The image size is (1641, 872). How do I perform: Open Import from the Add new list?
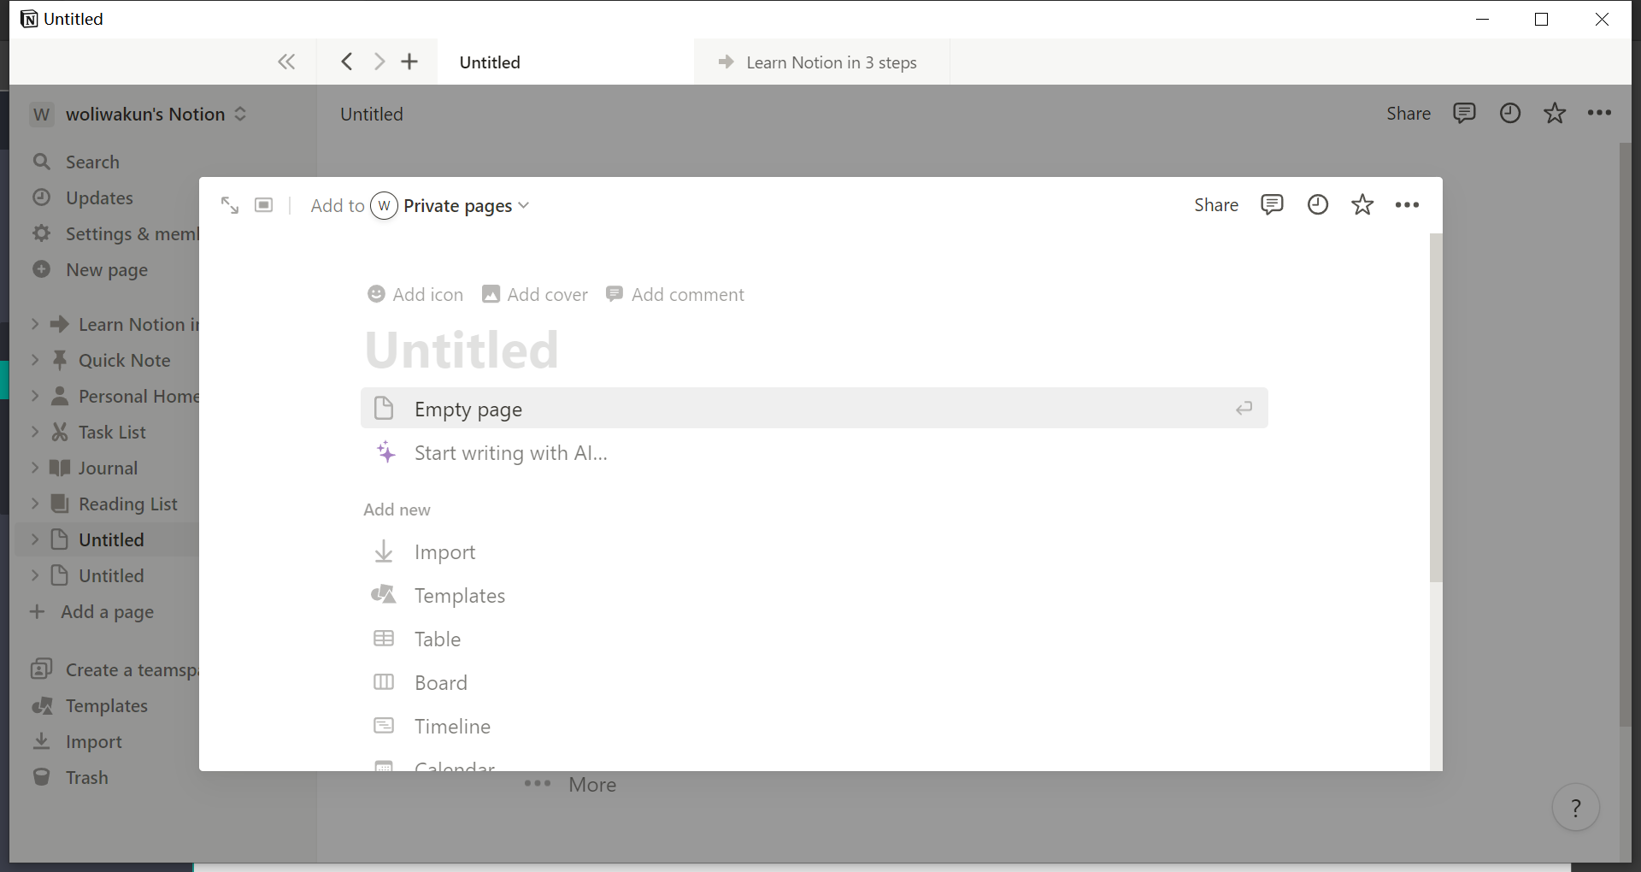pos(444,551)
